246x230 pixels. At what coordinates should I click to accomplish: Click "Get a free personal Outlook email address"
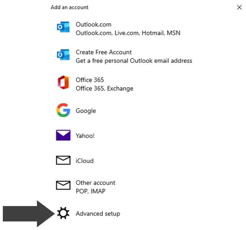[134, 61]
